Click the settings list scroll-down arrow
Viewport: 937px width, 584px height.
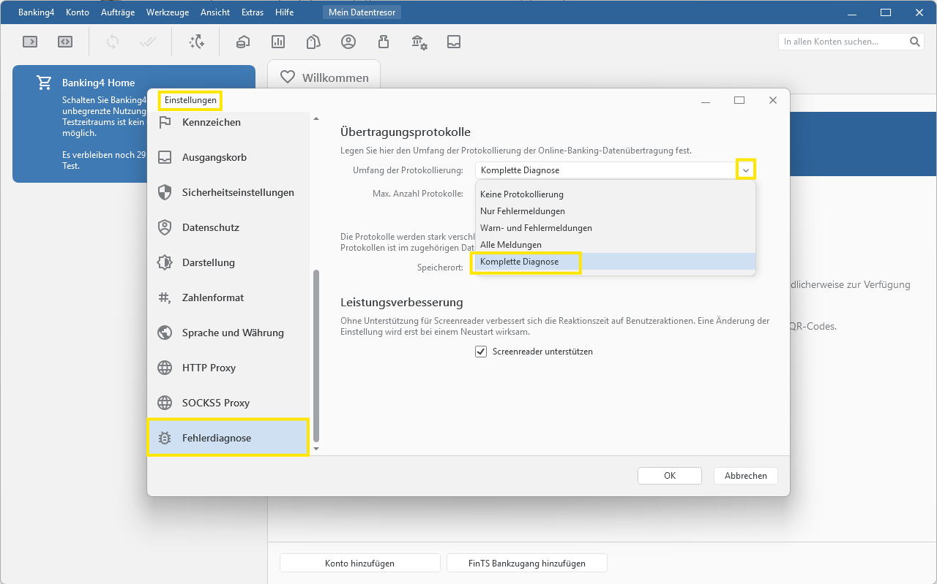pyautogui.click(x=316, y=448)
